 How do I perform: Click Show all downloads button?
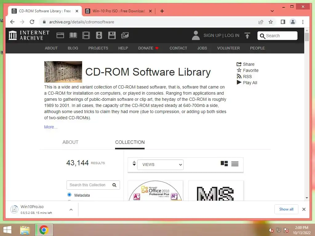tap(286, 209)
